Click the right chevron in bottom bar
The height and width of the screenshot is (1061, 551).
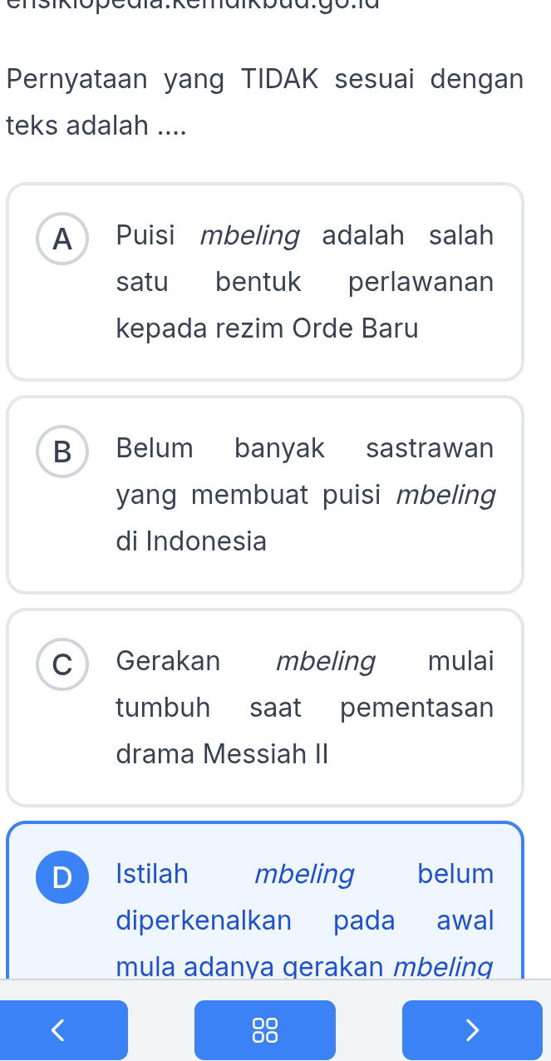(x=472, y=1029)
